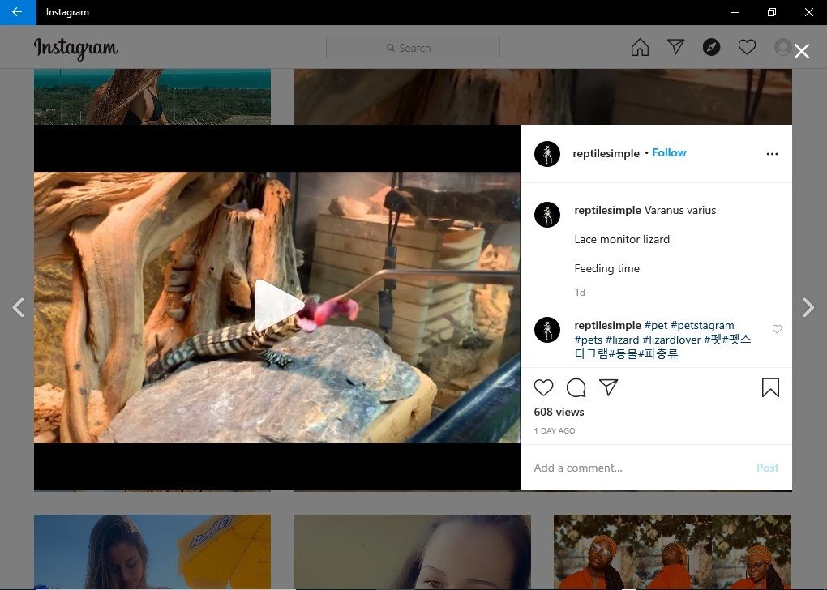The width and height of the screenshot is (827, 590).
Task: Click reptilesimple name in hashtag comment
Action: tap(607, 325)
